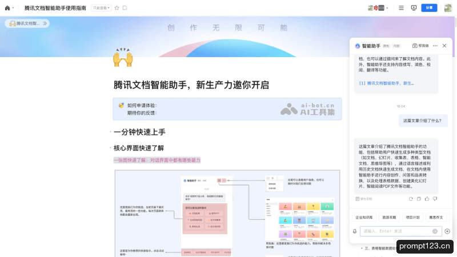Click the document title 腾讯文档智能助手使用指南
Screen dimensions: 457x257
(55, 8)
